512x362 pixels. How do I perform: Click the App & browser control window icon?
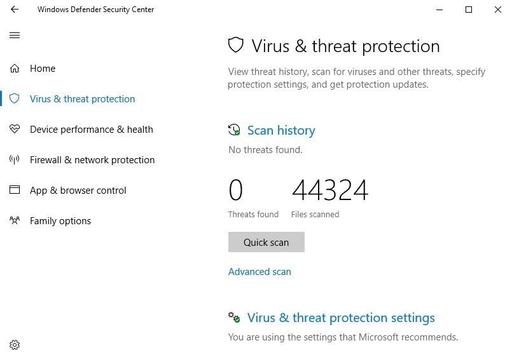click(x=15, y=191)
